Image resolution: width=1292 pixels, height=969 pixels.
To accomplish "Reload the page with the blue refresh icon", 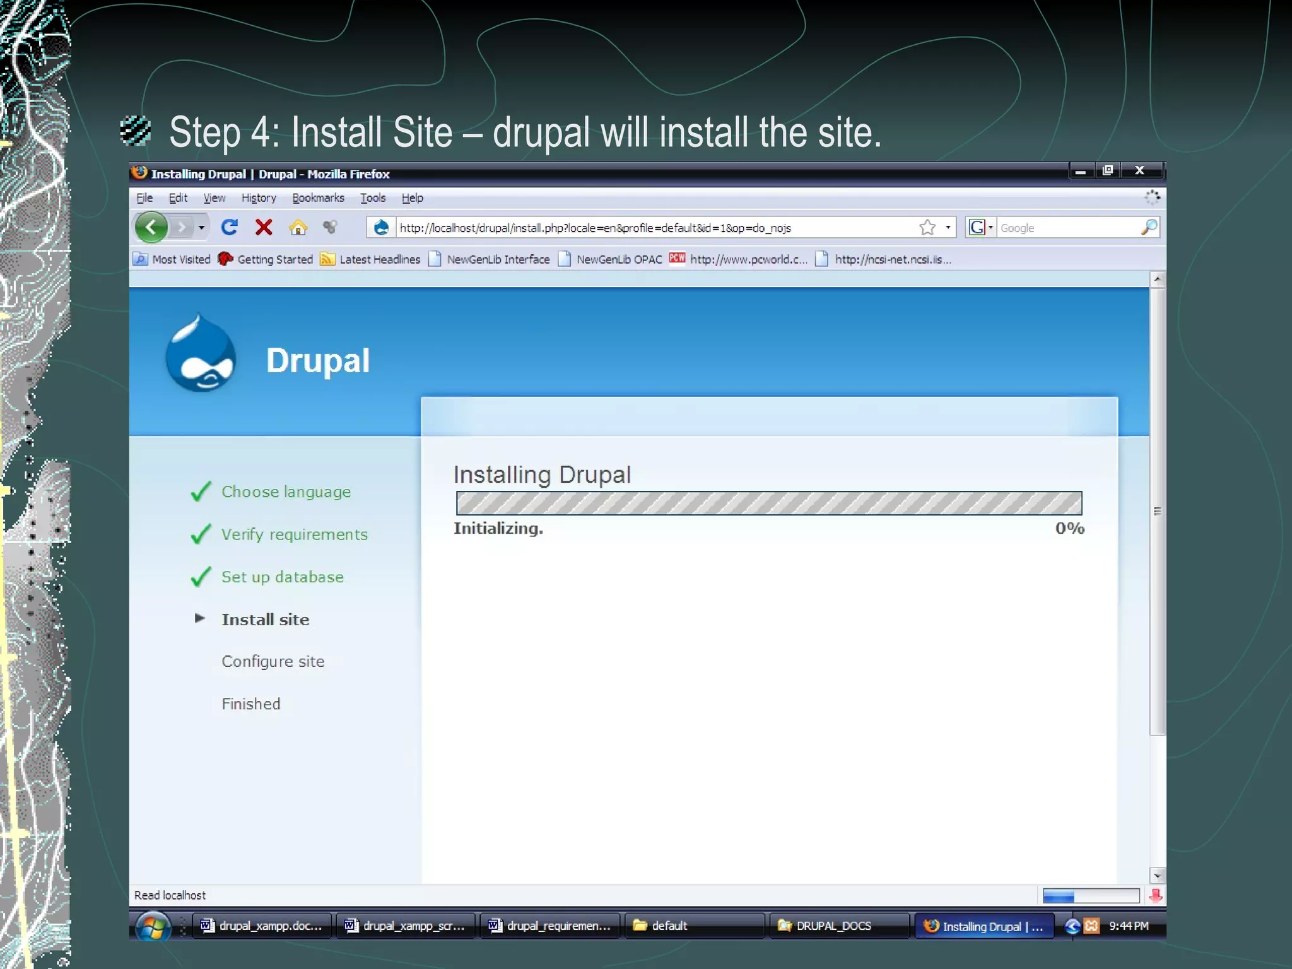I will point(230,227).
